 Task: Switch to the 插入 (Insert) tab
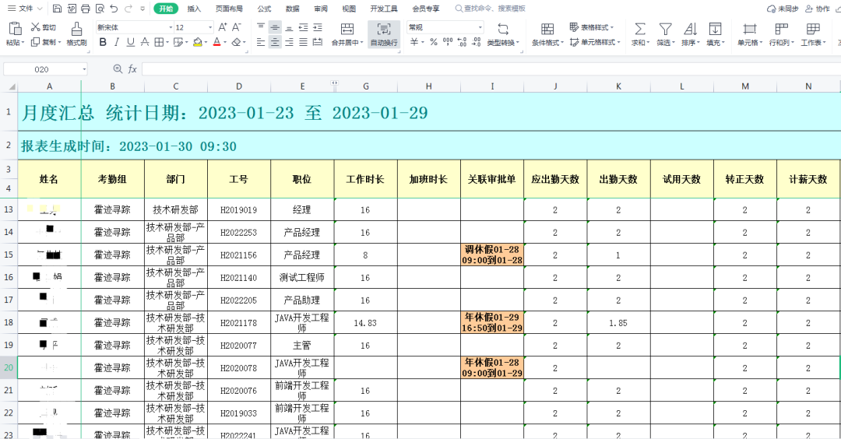pos(194,9)
